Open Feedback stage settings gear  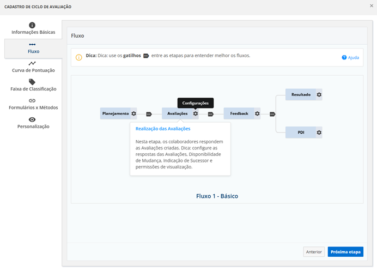257,114
